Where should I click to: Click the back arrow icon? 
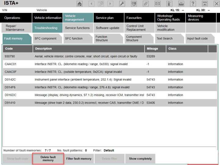[x=91, y=4]
